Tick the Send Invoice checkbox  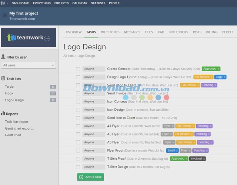78,93
